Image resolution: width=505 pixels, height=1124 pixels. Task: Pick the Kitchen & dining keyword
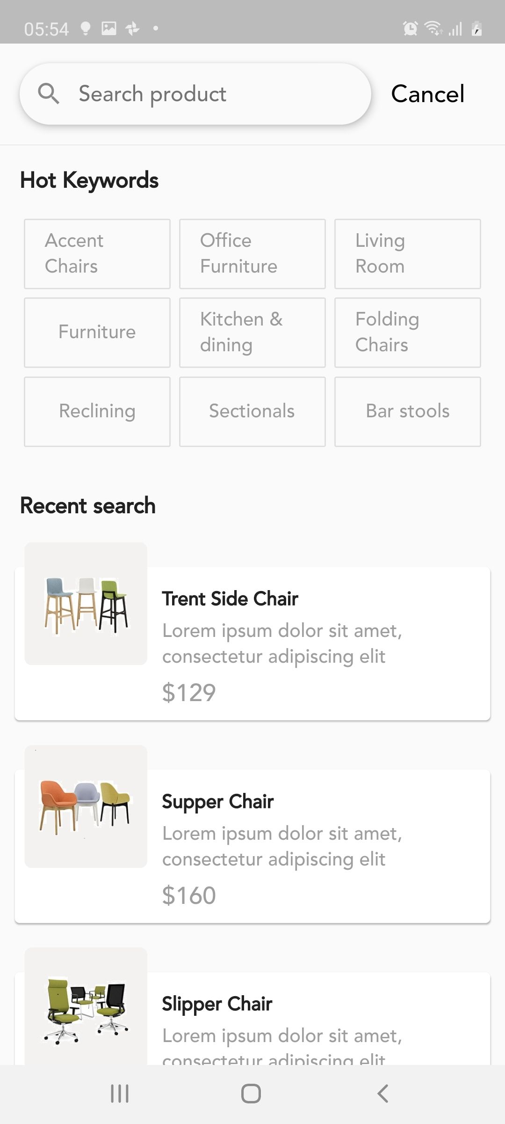pos(252,333)
